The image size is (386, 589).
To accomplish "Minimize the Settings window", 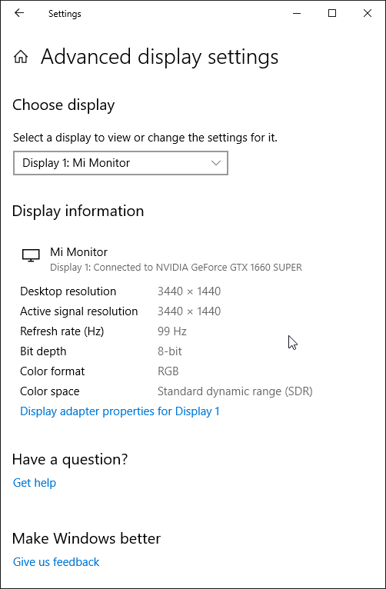I will click(297, 14).
